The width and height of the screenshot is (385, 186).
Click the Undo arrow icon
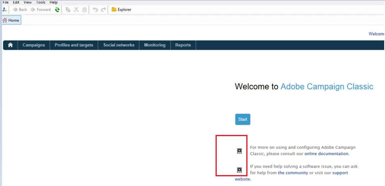(x=95, y=10)
